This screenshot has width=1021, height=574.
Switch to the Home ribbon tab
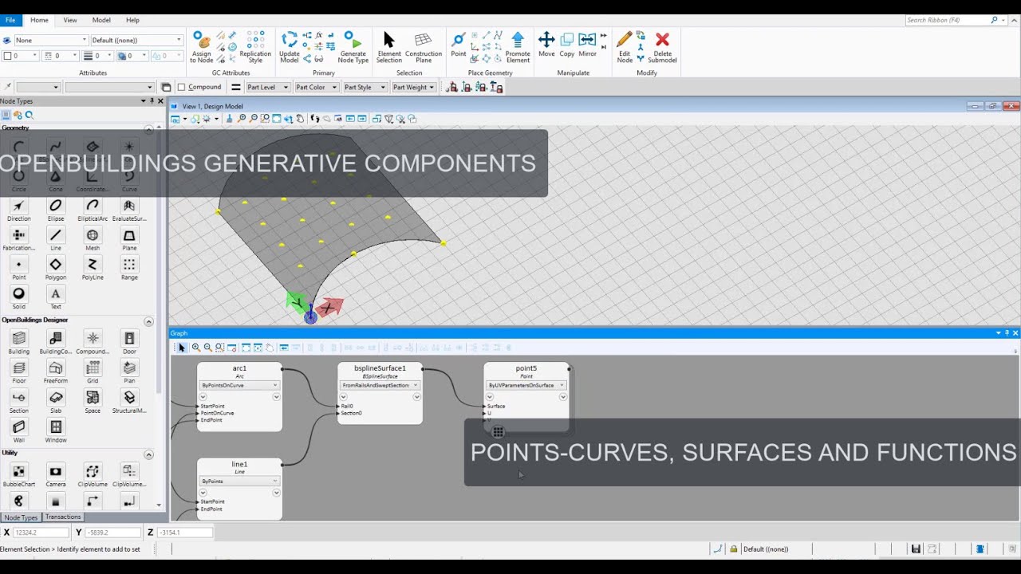[x=39, y=20]
